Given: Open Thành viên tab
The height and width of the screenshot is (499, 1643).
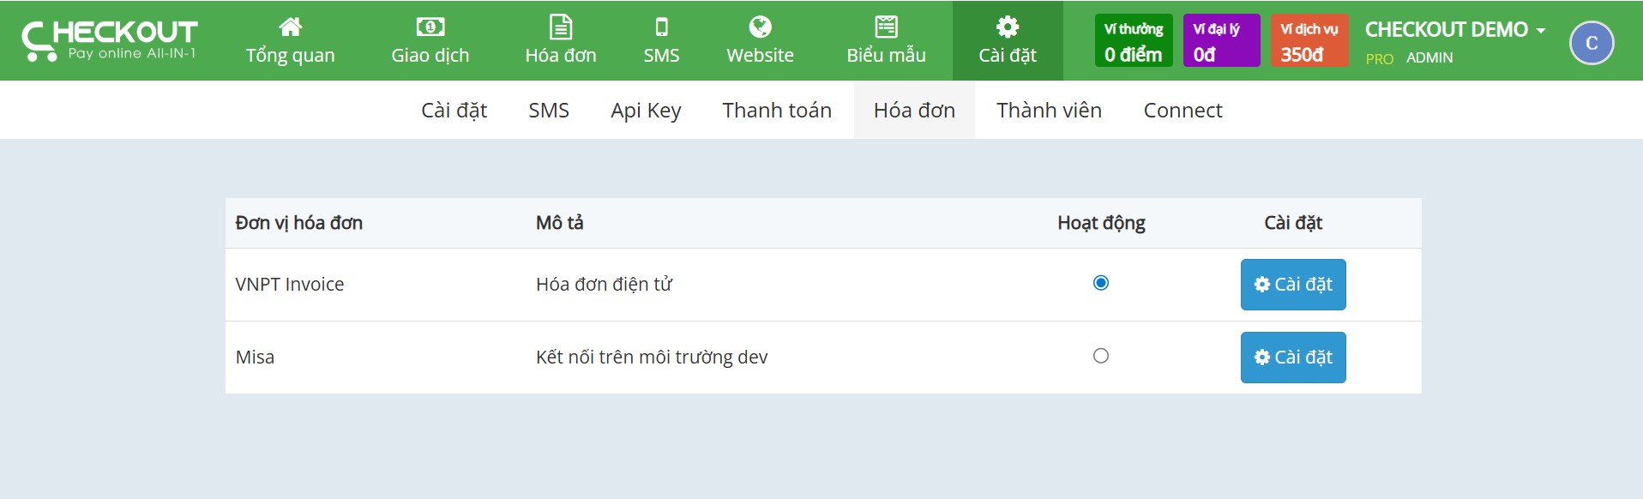Looking at the screenshot, I should point(1049,111).
